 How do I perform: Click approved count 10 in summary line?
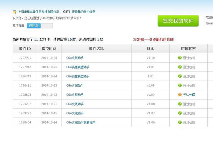pos(70,40)
